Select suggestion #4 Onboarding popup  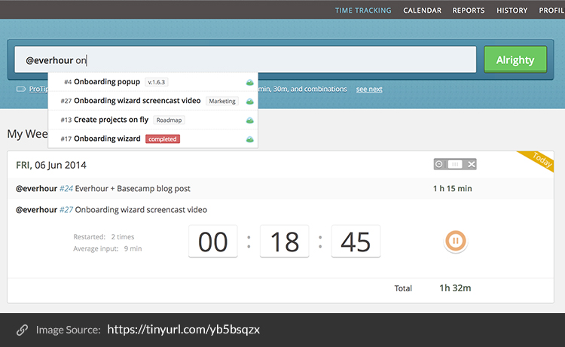(153, 82)
